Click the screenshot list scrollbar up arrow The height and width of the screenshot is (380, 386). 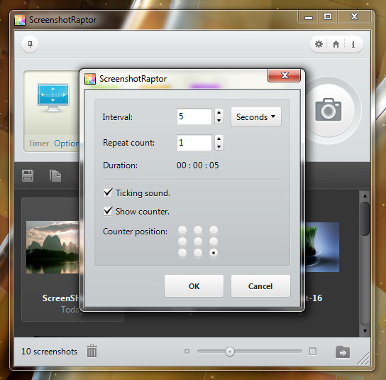point(365,196)
